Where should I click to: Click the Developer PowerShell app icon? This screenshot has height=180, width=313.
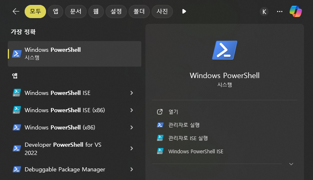click(17, 148)
